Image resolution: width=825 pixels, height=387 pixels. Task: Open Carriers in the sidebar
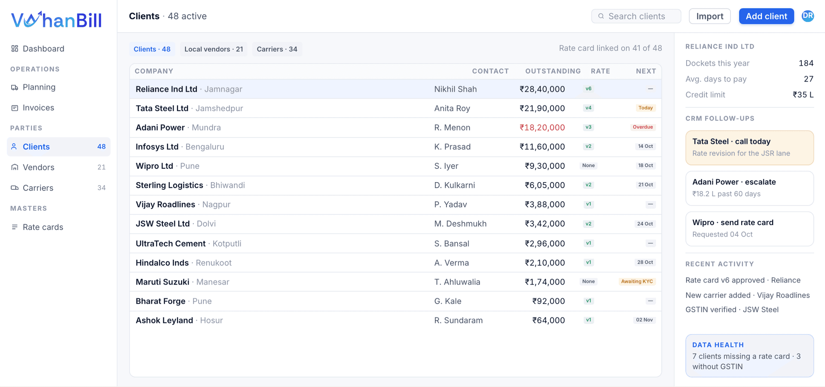point(58,188)
